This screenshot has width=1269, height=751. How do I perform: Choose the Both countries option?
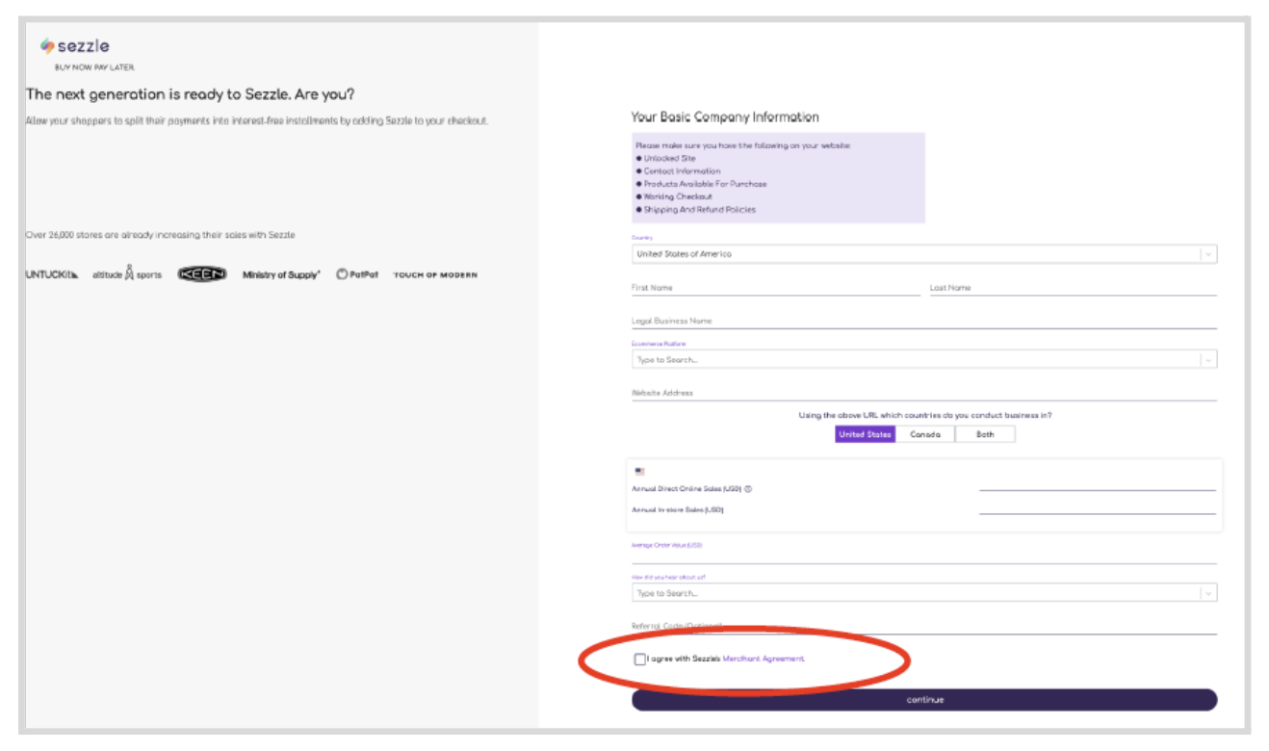(985, 434)
